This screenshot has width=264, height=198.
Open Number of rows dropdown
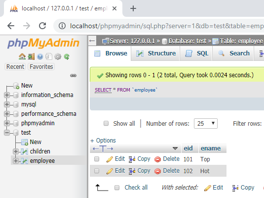[x=206, y=123]
